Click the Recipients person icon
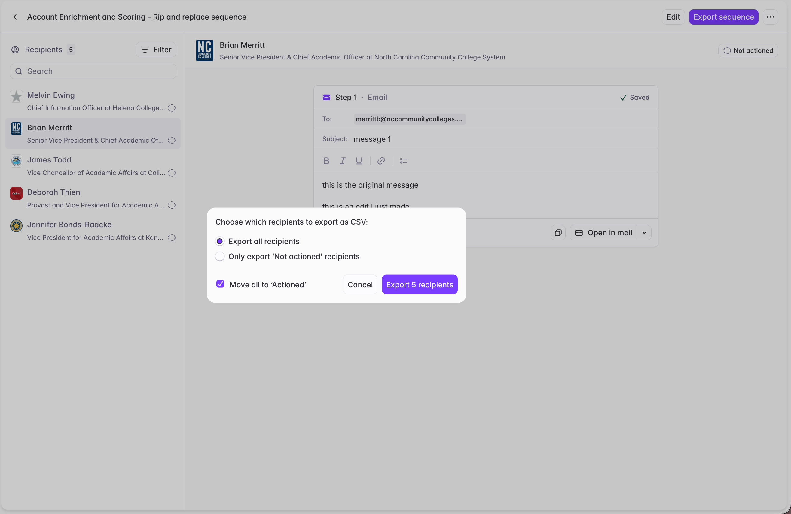The height and width of the screenshot is (514, 791). (15, 50)
